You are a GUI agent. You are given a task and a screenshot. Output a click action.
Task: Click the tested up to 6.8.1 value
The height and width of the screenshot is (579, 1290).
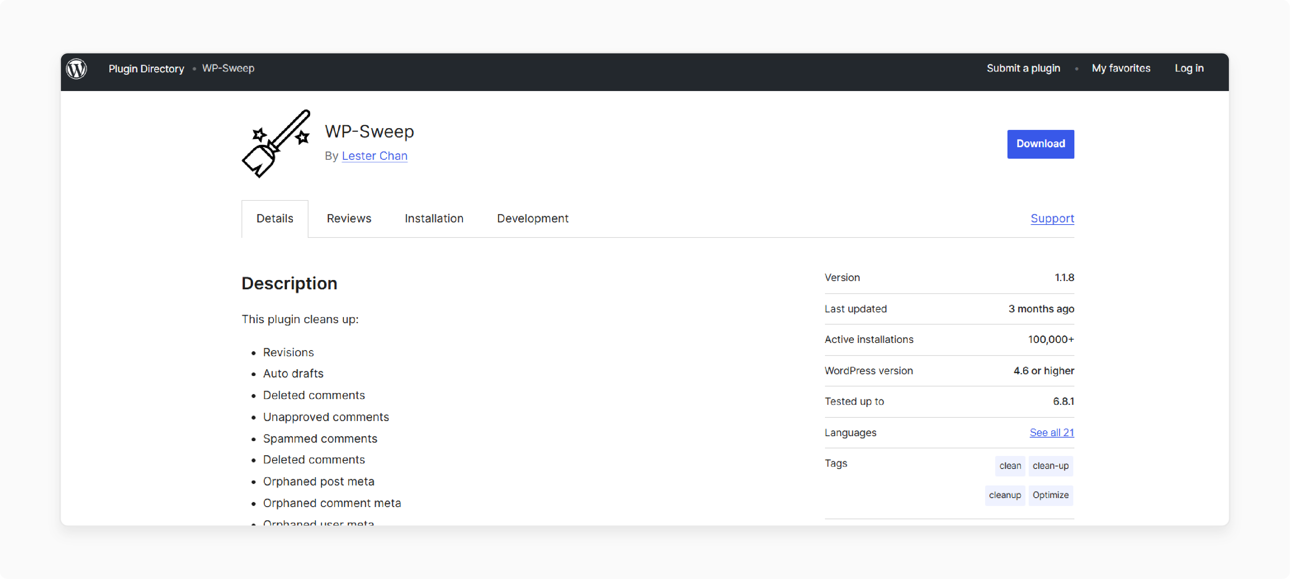coord(1063,401)
